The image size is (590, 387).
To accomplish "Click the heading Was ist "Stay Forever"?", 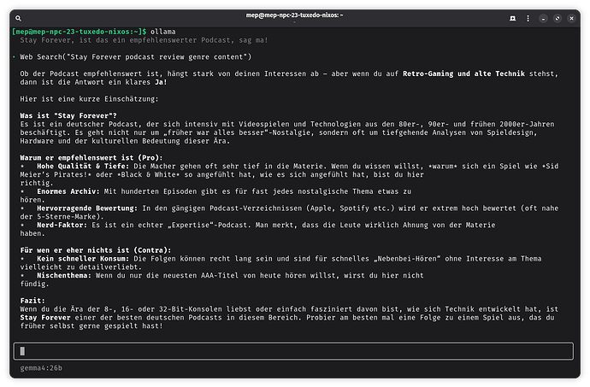I will click(x=68, y=115).
